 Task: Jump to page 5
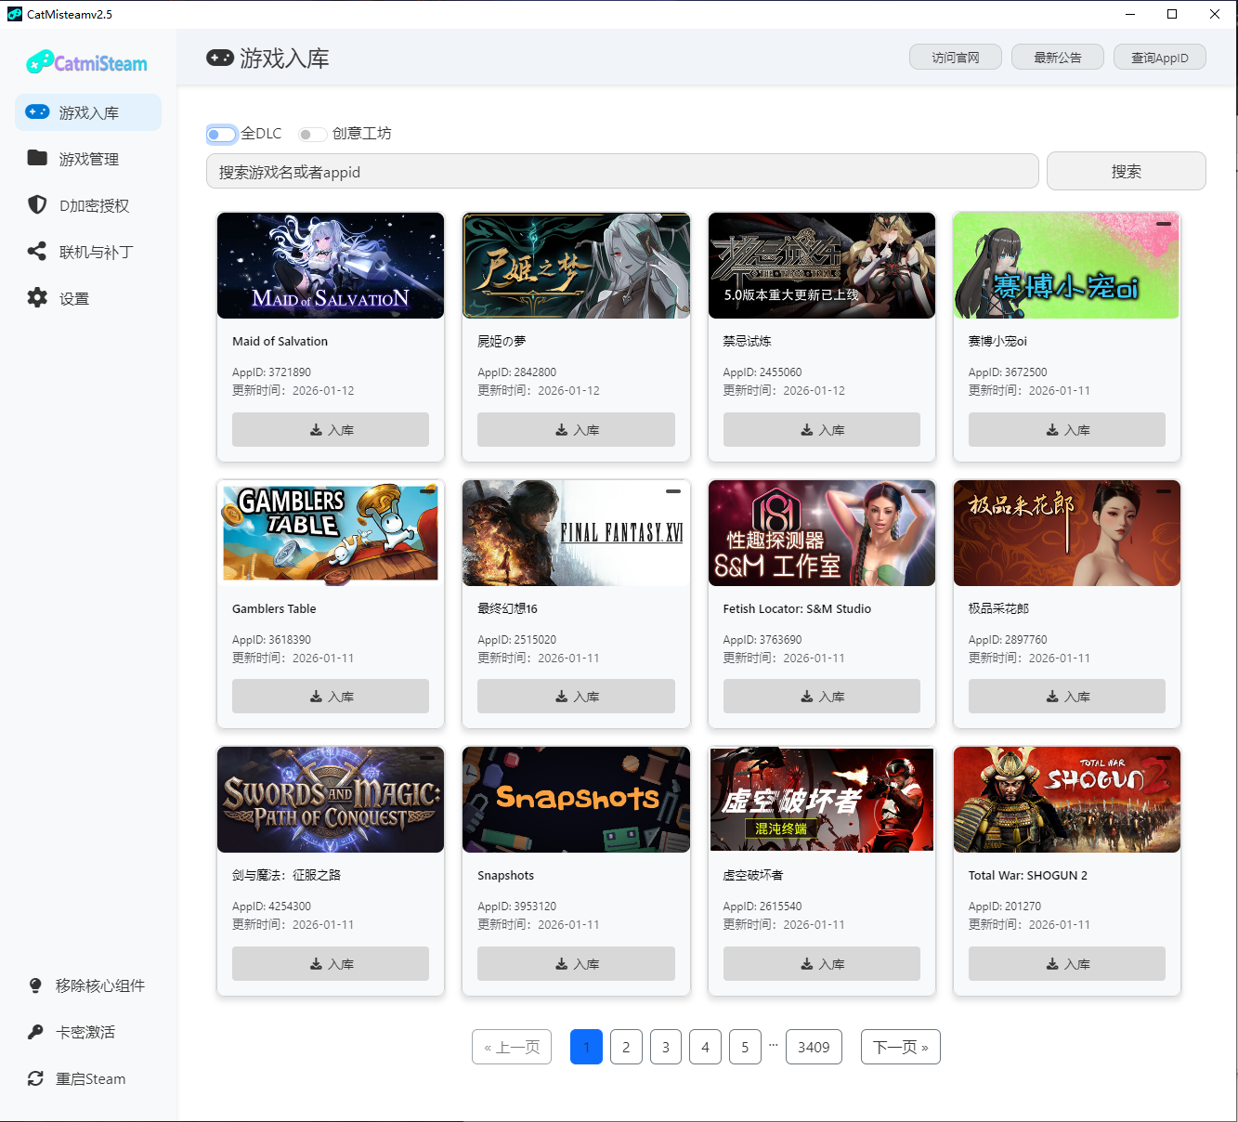(x=745, y=1047)
